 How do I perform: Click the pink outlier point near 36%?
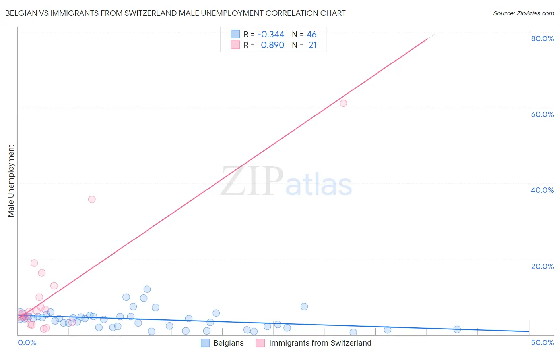(x=92, y=199)
